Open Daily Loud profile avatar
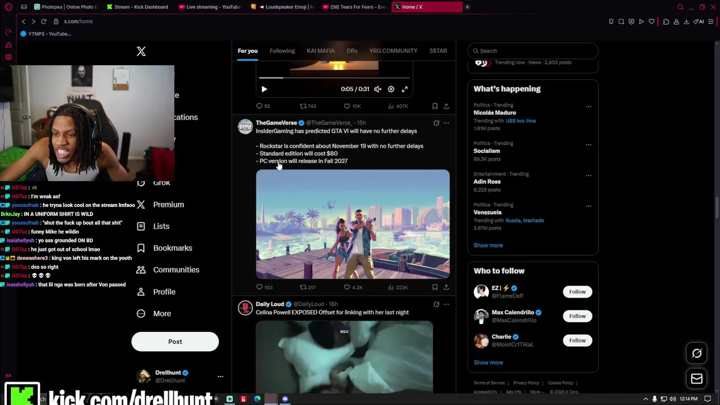The image size is (720, 405). point(245,308)
